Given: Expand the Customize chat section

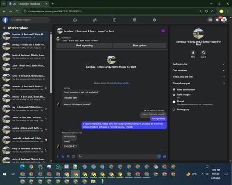Looking at the screenshot, I should (x=199, y=64).
